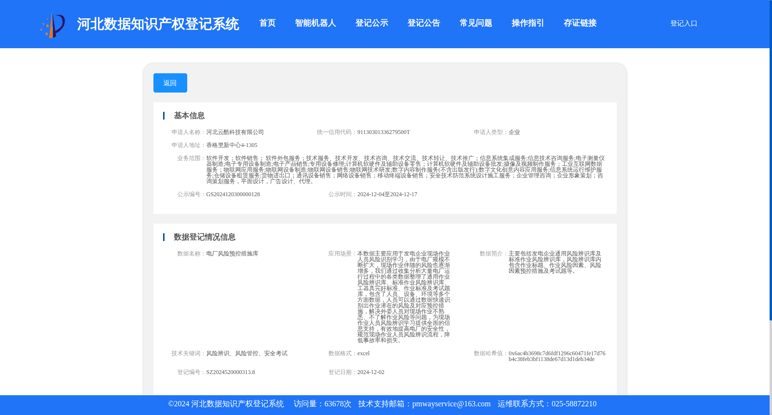This screenshot has width=772, height=415.
Task: Click the 数据简介 description text
Action: (555, 262)
